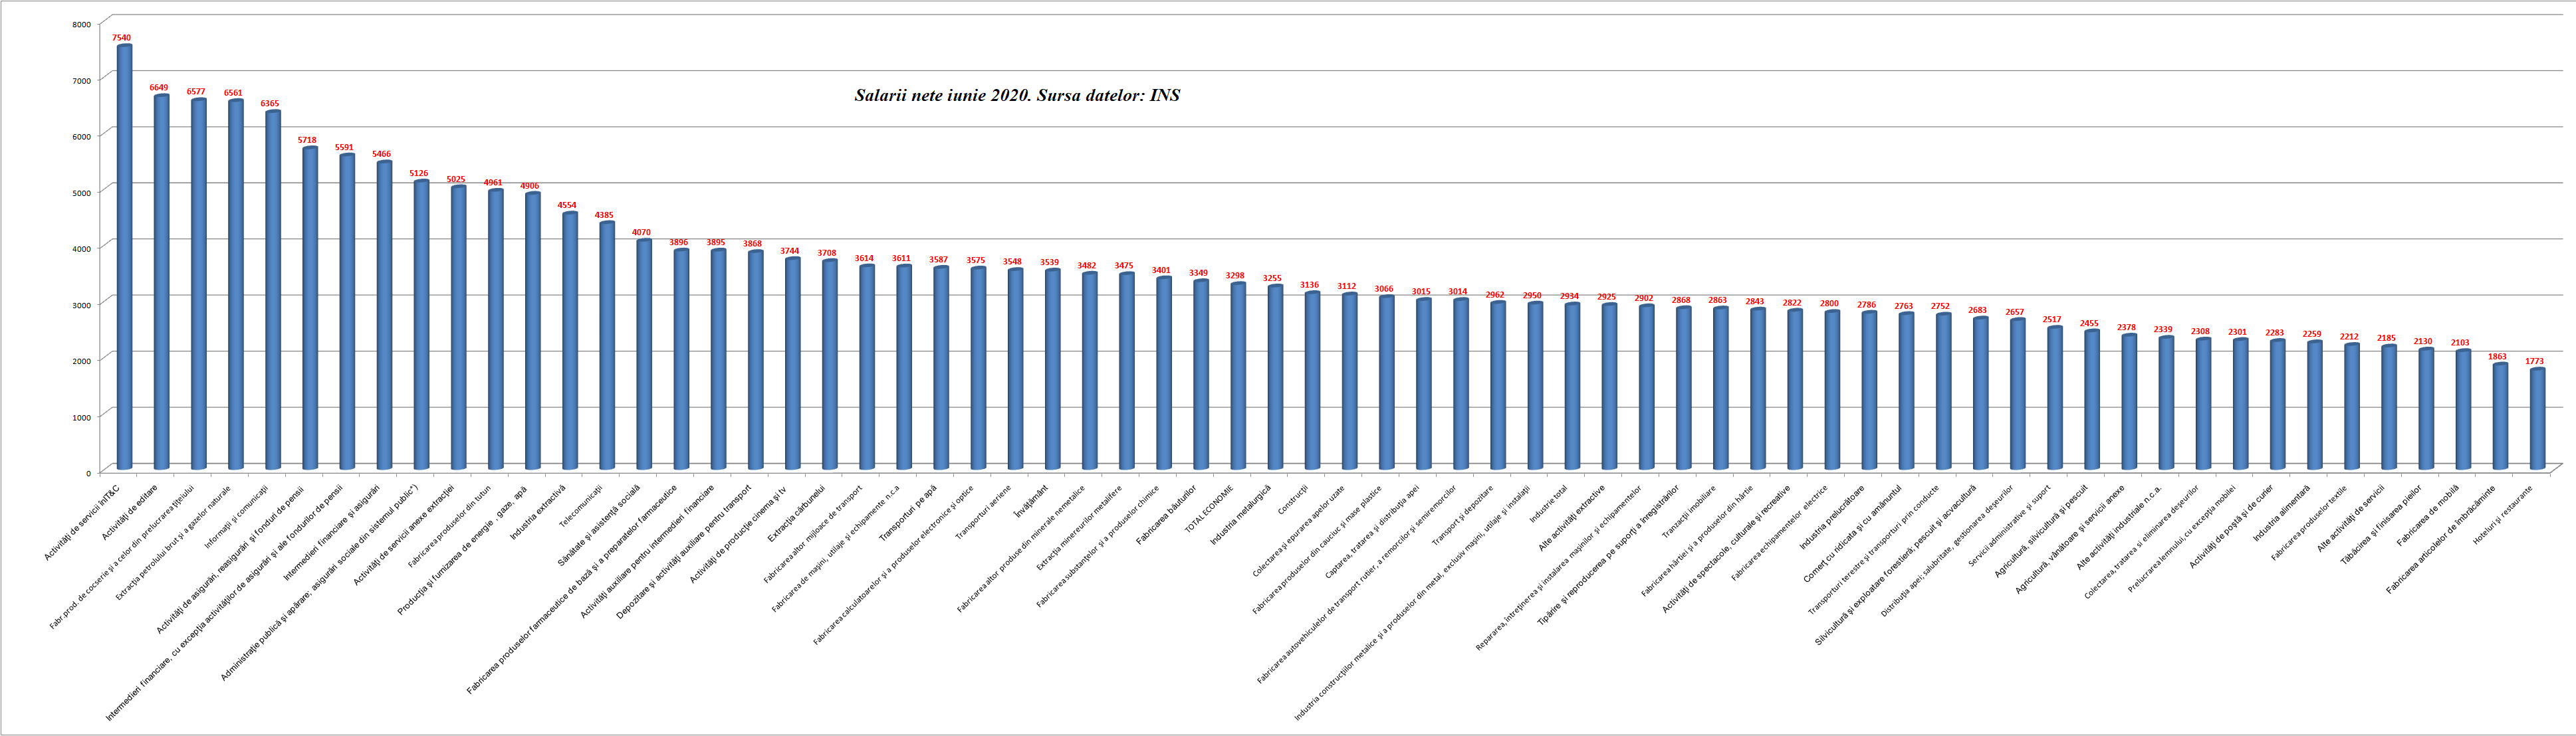The image size is (2576, 736).
Task: Click the data label 2517
Action: [x=2052, y=320]
